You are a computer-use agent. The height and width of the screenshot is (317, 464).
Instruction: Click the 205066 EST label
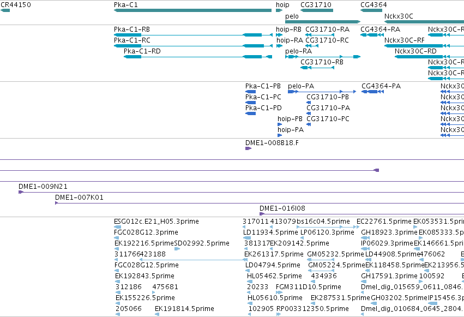tap(129, 309)
